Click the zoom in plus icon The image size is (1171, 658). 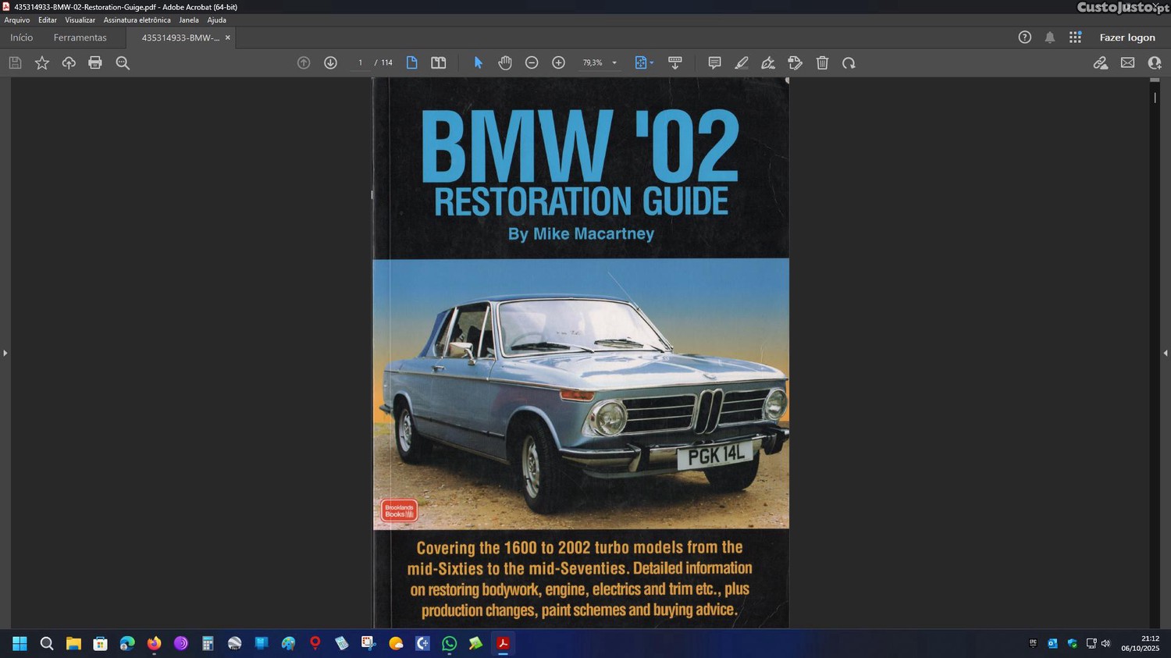tap(558, 63)
